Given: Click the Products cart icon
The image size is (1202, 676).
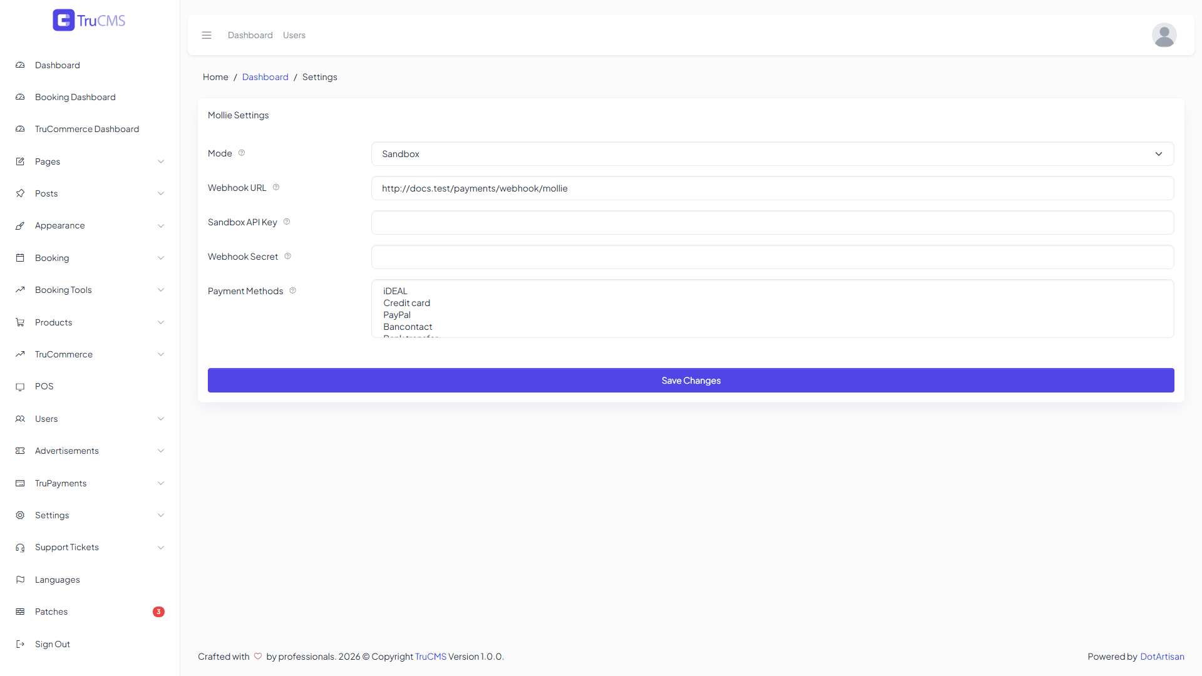Looking at the screenshot, I should click(20, 322).
